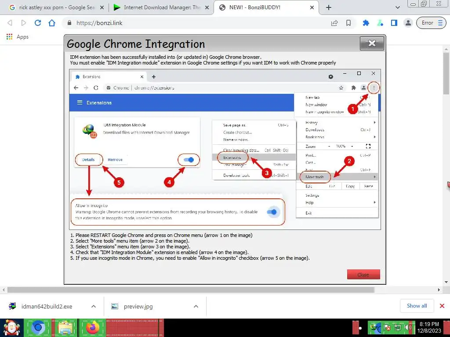Open the Error browser menu button
The image size is (450, 337).
click(431, 23)
